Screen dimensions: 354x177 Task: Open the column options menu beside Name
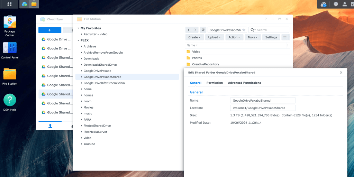pyautogui.click(x=288, y=45)
